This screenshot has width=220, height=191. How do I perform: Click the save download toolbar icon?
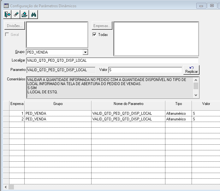[x=25, y=14]
